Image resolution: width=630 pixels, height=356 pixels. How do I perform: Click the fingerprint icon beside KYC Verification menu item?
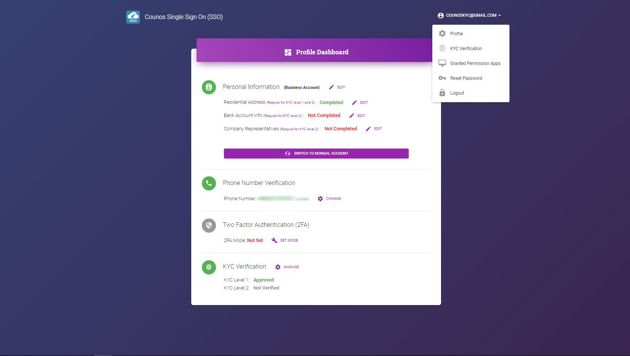442,48
